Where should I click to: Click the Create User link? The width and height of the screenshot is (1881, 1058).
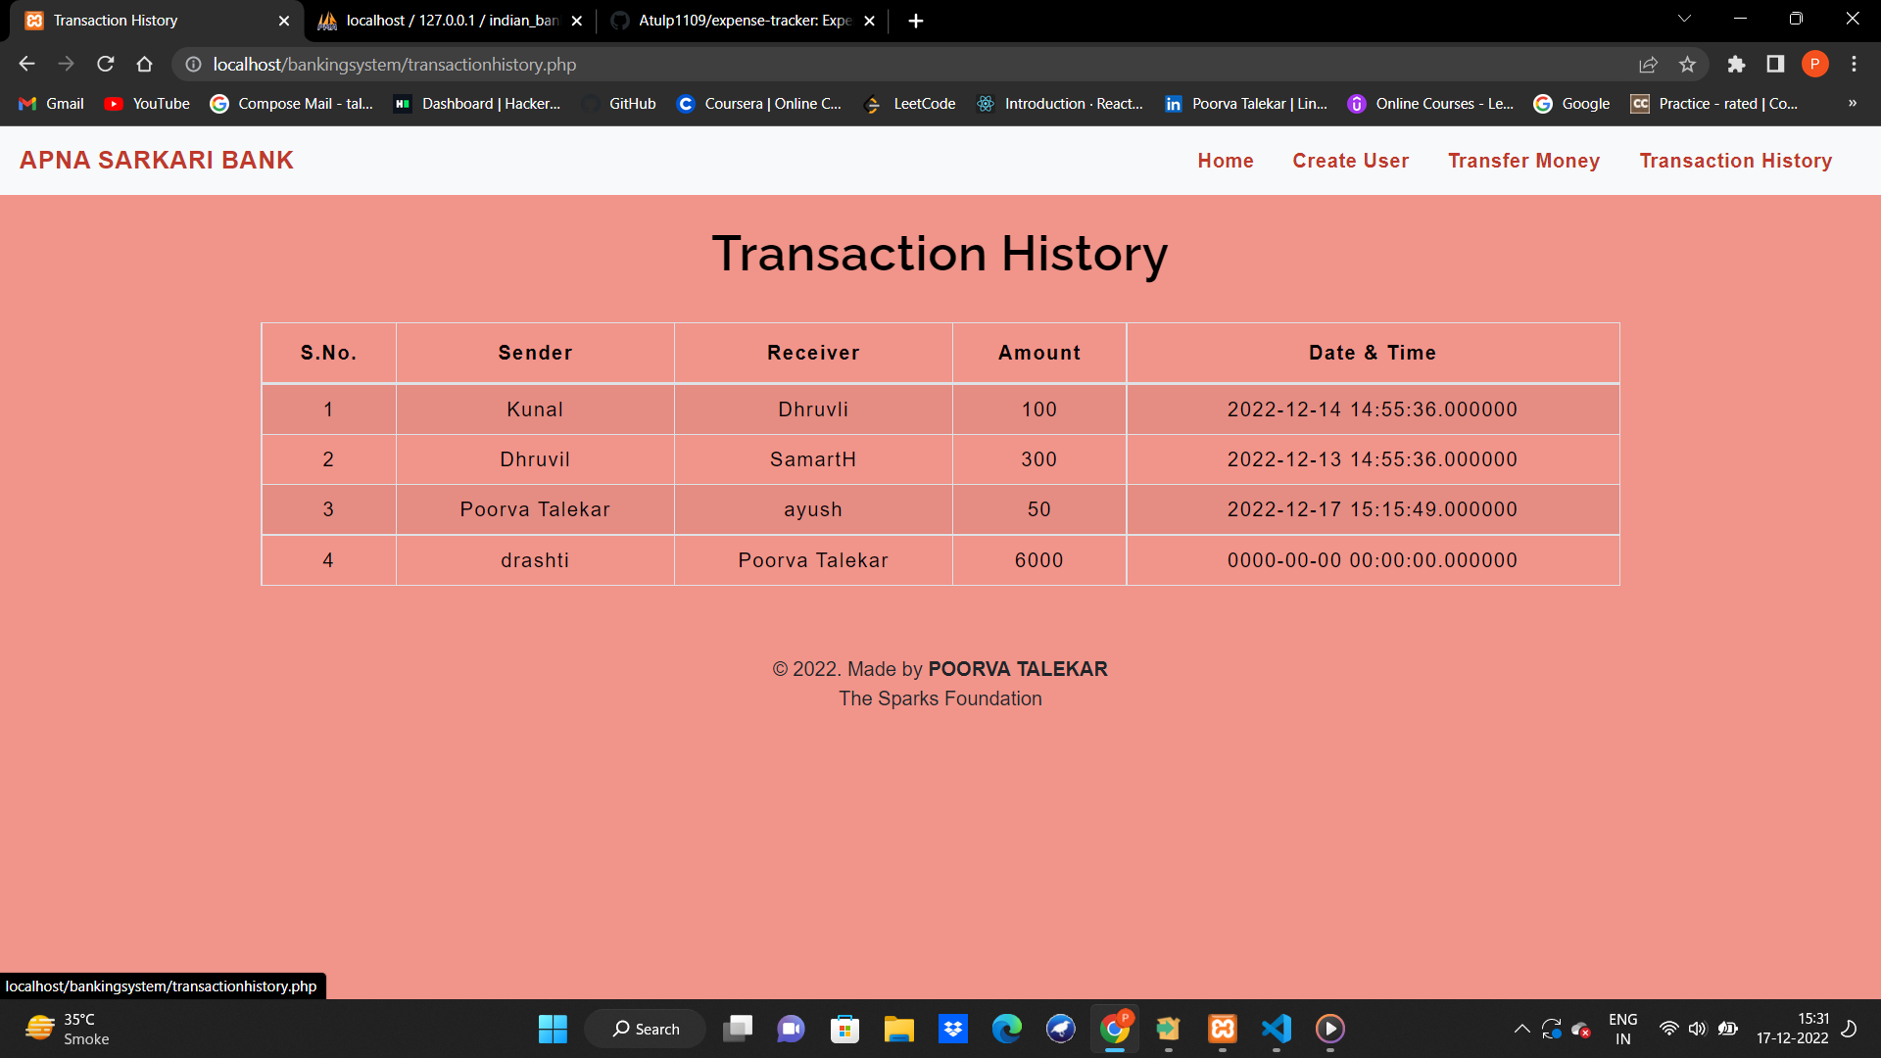(x=1350, y=161)
